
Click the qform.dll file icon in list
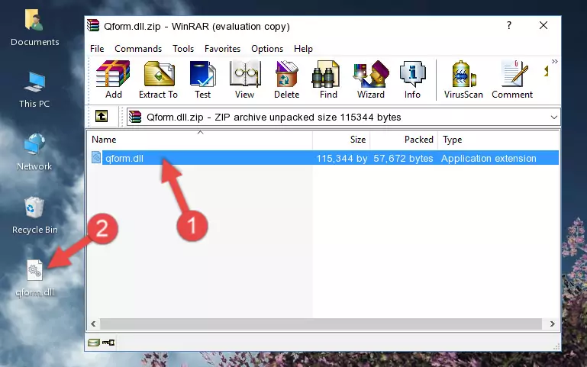tap(96, 157)
